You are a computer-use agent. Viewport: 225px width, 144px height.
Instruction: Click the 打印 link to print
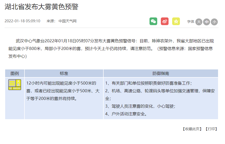[211, 129]
